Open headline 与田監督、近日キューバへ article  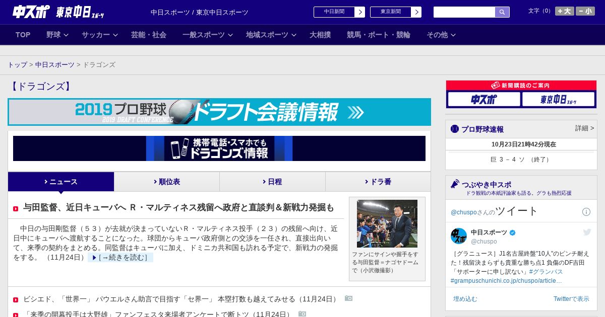click(178, 208)
